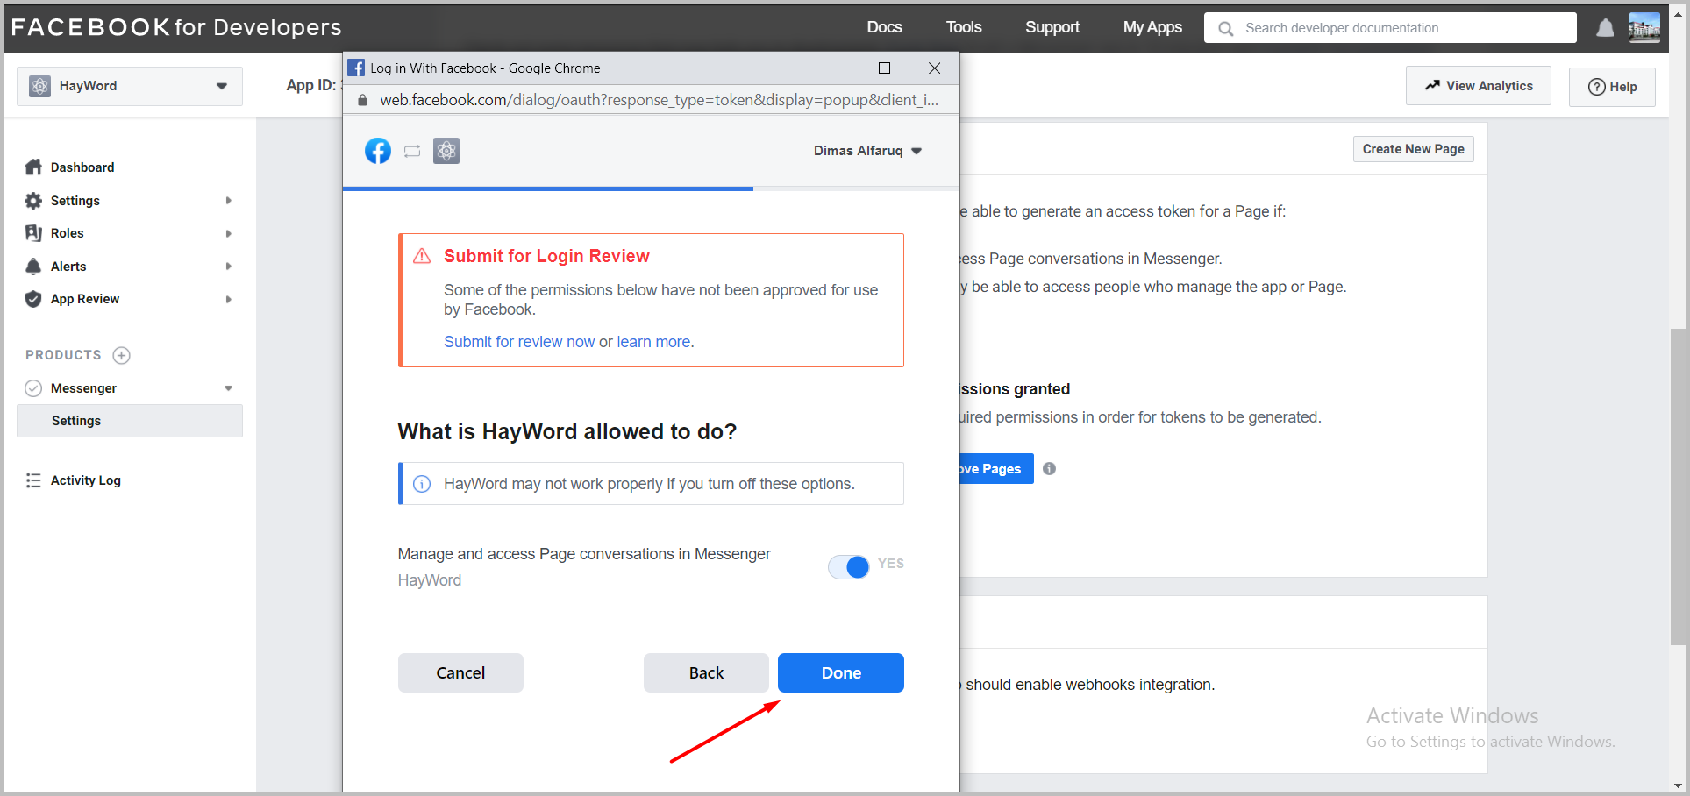Click the HayWord app icon in selector

tap(40, 86)
